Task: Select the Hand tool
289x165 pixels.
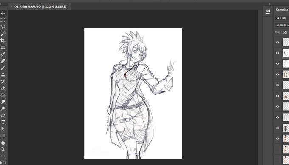Action: click(3, 142)
